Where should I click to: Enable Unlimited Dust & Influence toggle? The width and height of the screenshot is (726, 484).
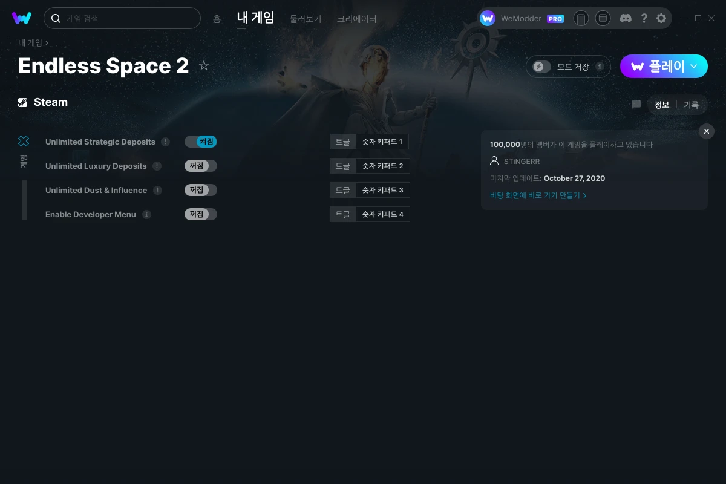click(201, 190)
